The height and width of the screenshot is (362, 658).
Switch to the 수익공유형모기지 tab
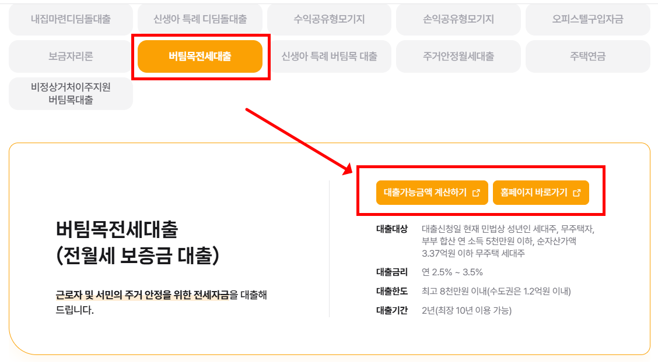[329, 19]
